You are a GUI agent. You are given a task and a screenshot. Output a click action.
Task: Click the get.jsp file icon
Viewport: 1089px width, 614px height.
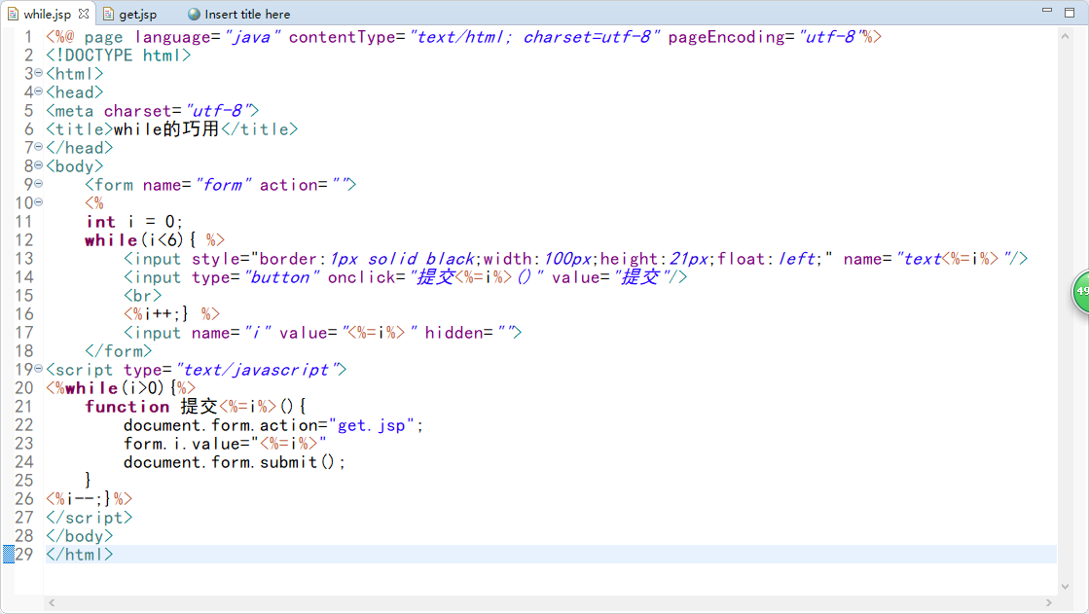[108, 14]
